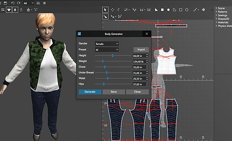Click the Save file icon
This screenshot has height=141, width=232.
point(5,3)
